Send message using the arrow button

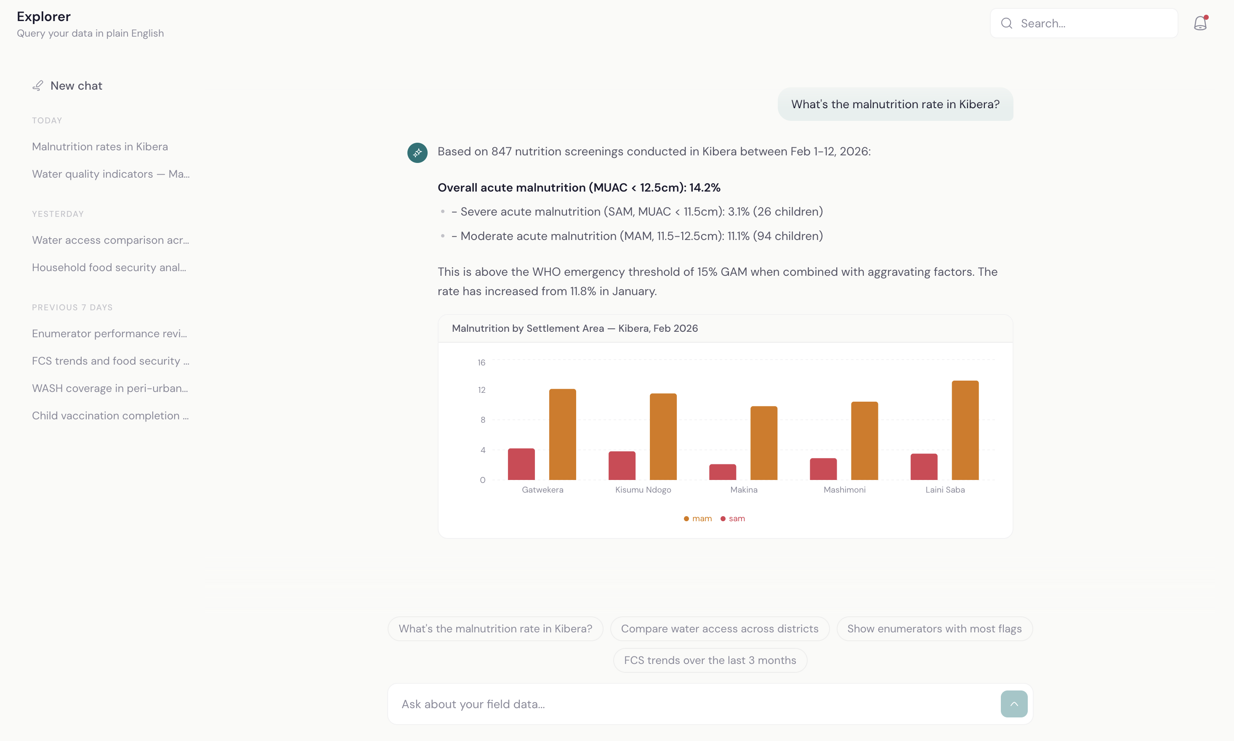[1013, 704]
